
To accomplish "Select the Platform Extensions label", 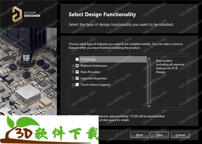I will [94, 66].
